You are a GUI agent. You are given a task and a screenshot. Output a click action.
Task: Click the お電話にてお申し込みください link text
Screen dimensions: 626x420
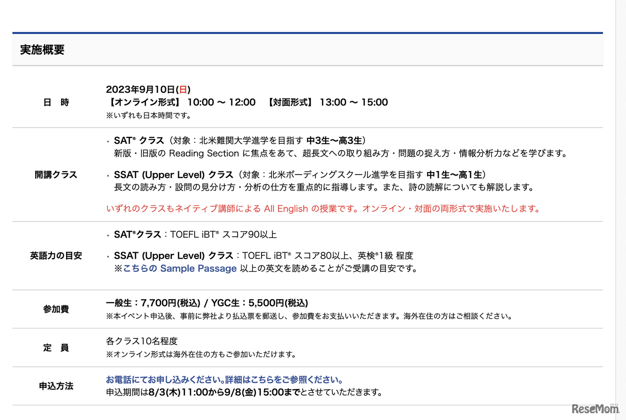point(161,379)
